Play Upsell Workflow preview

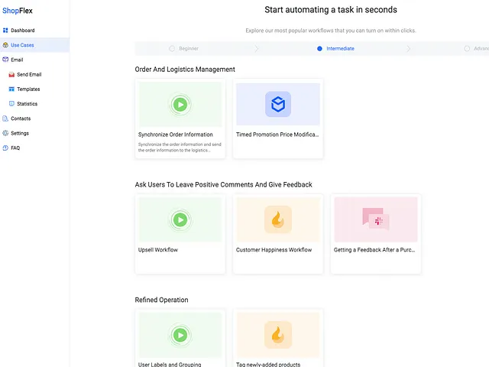[180, 219]
